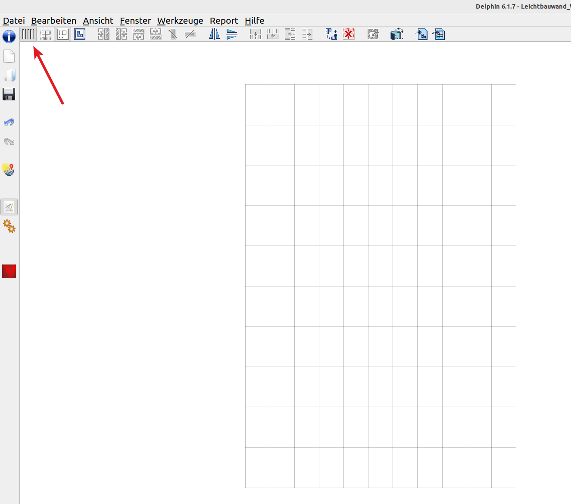Click the red square icon in sidebar

[9, 271]
